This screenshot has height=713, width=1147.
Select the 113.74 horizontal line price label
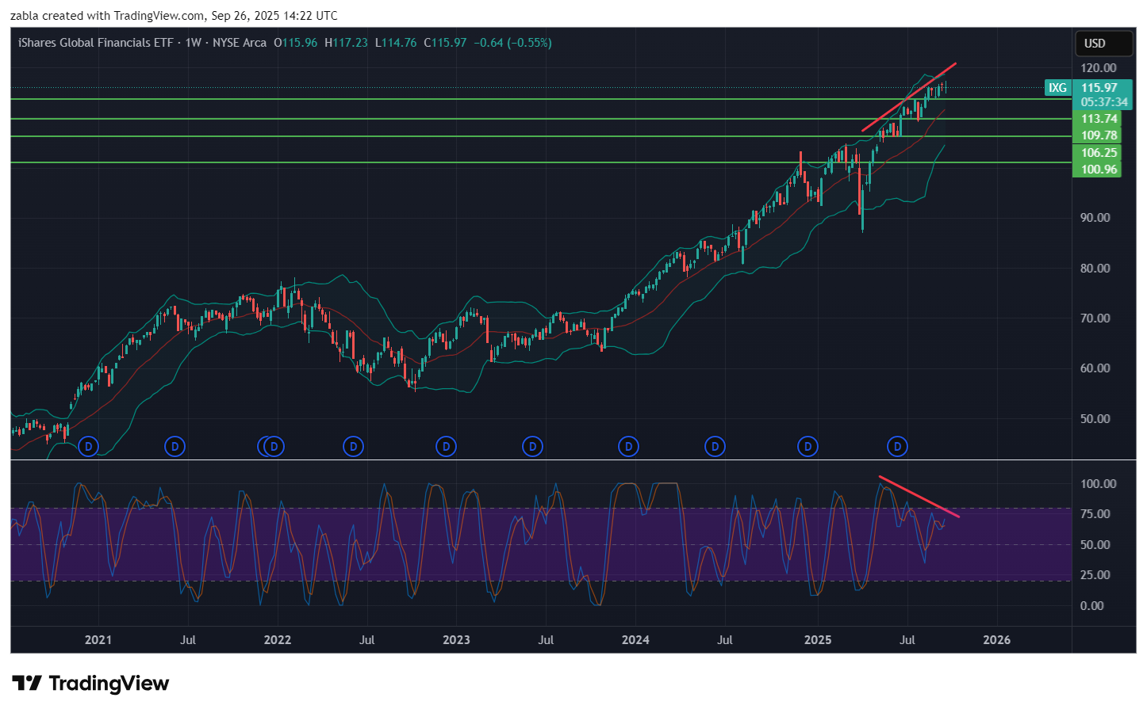1099,119
